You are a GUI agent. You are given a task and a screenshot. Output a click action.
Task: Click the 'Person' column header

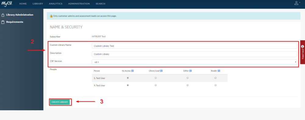[x=97, y=71]
